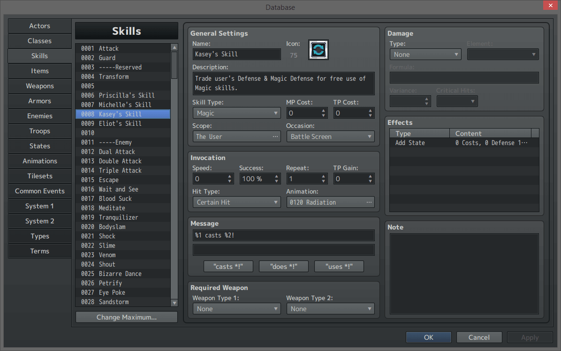This screenshot has width=561, height=351.
Task: Change the skill's icon image
Action: tap(318, 50)
